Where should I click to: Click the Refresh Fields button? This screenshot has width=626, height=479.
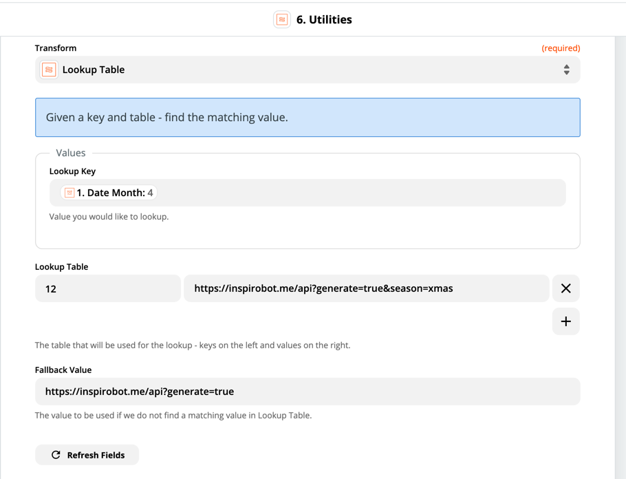pos(87,455)
